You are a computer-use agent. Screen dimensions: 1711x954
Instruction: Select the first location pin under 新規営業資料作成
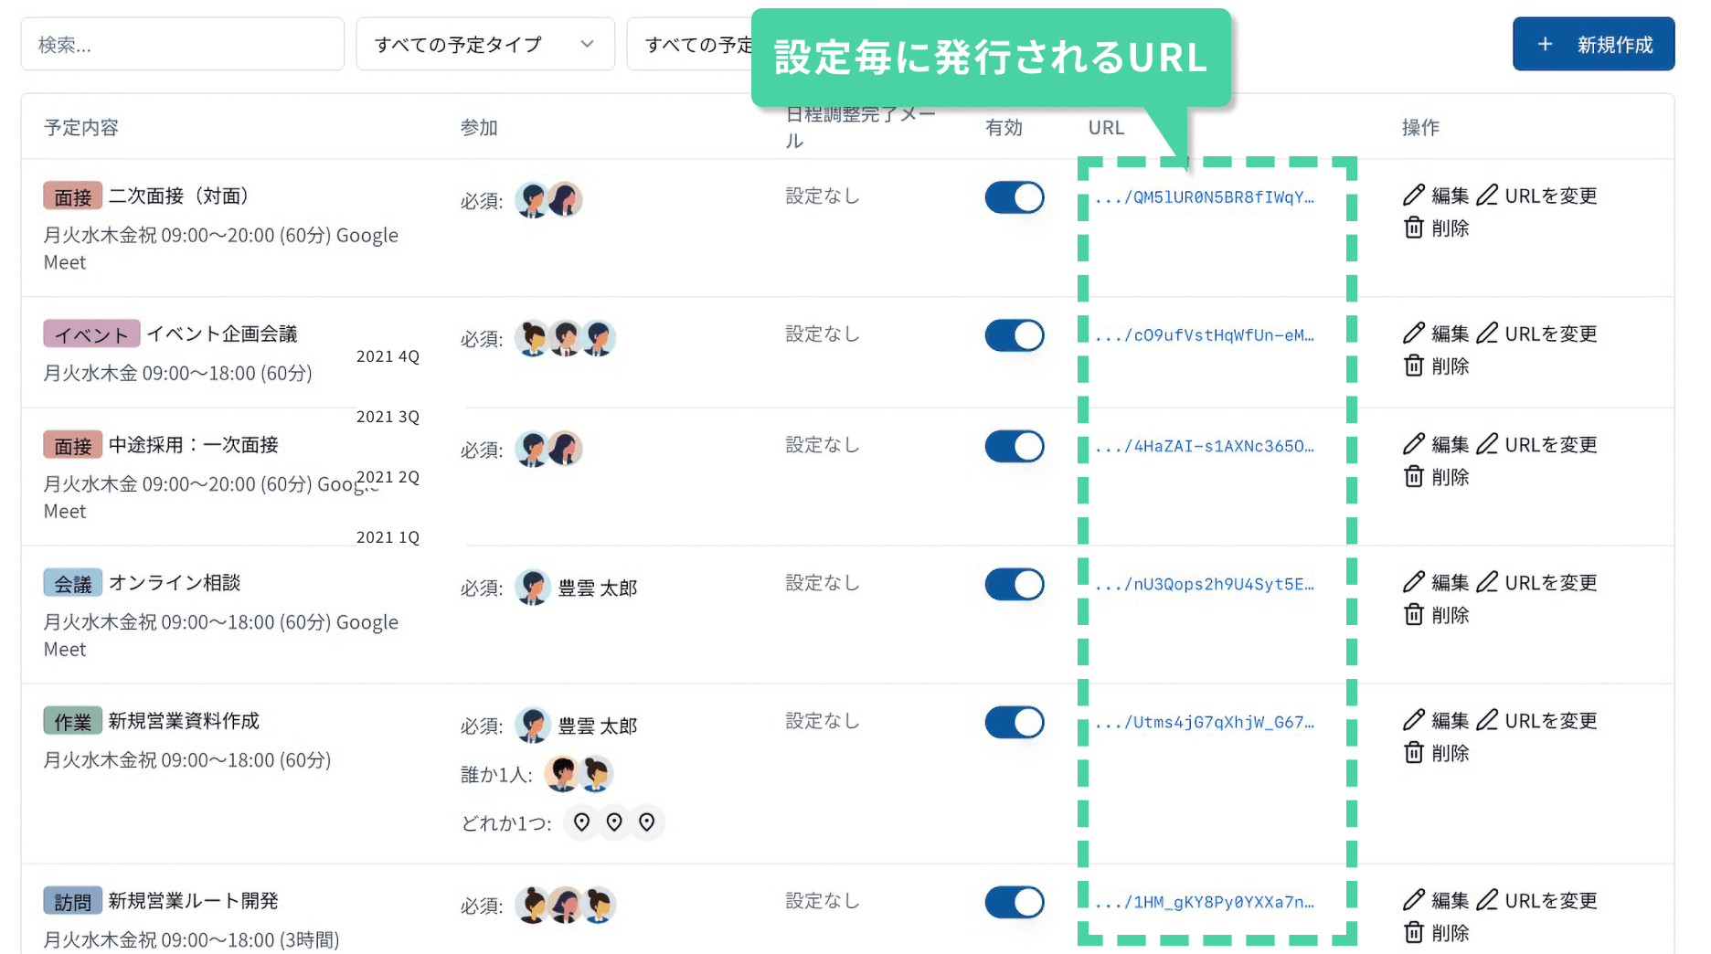click(581, 821)
